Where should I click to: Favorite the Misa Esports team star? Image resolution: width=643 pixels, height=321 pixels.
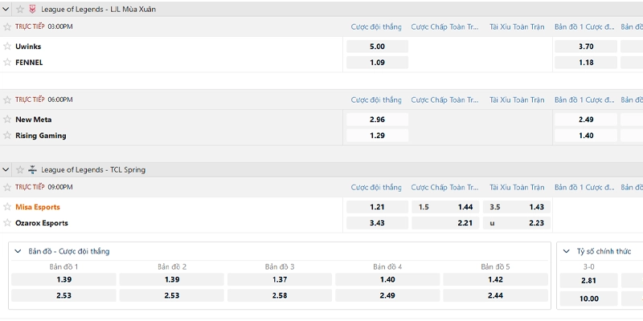pos(7,207)
